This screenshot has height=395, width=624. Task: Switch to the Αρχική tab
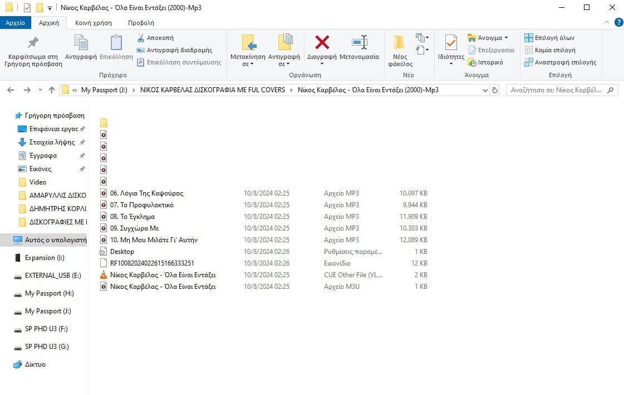[48, 23]
